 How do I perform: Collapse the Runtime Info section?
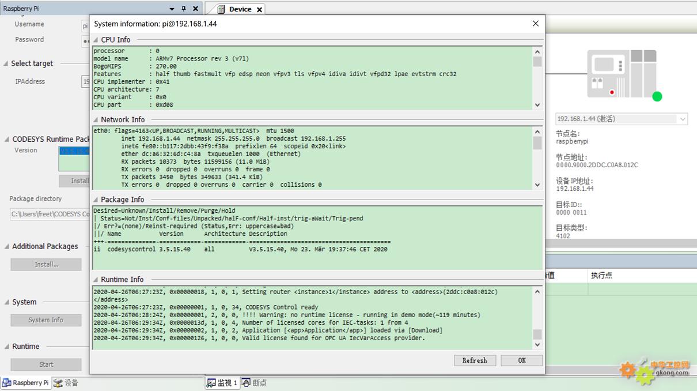point(96,279)
